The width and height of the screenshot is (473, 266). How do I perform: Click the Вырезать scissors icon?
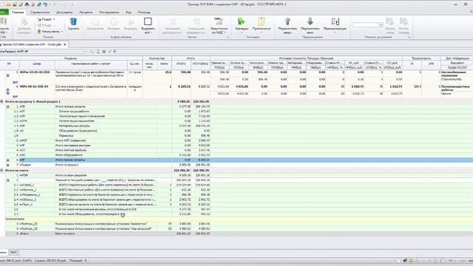(x=131, y=21)
